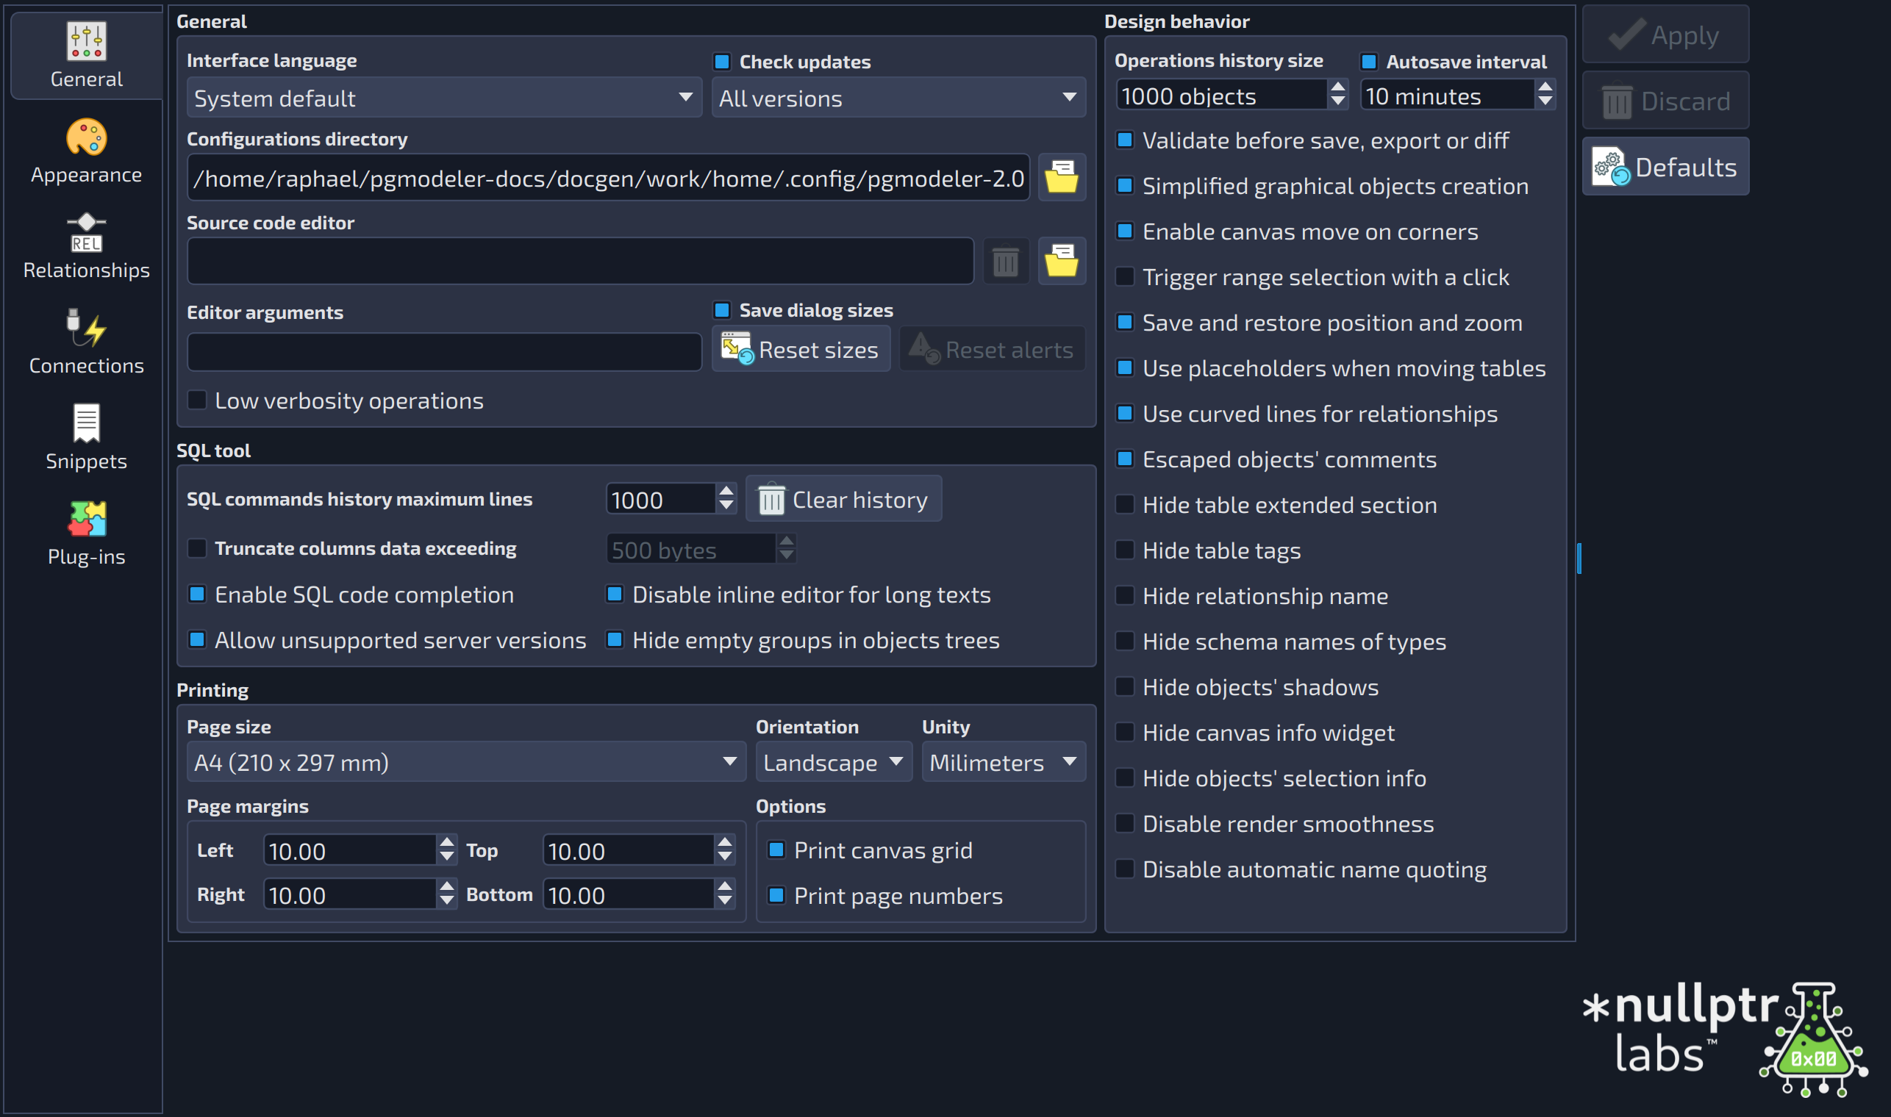Increase Left page margin value
This screenshot has height=1117, width=1891.
tap(446, 842)
